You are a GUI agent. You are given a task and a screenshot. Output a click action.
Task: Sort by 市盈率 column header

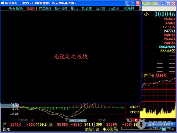(x=114, y=9)
